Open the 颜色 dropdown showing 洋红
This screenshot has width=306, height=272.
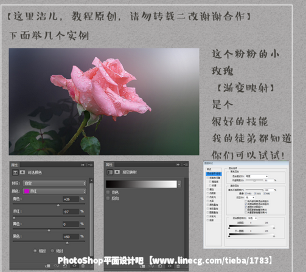pyautogui.click(x=55, y=191)
